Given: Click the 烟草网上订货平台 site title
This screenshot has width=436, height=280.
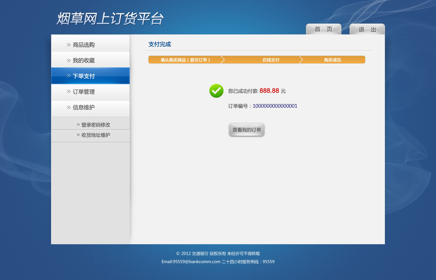Looking at the screenshot, I should tap(110, 18).
